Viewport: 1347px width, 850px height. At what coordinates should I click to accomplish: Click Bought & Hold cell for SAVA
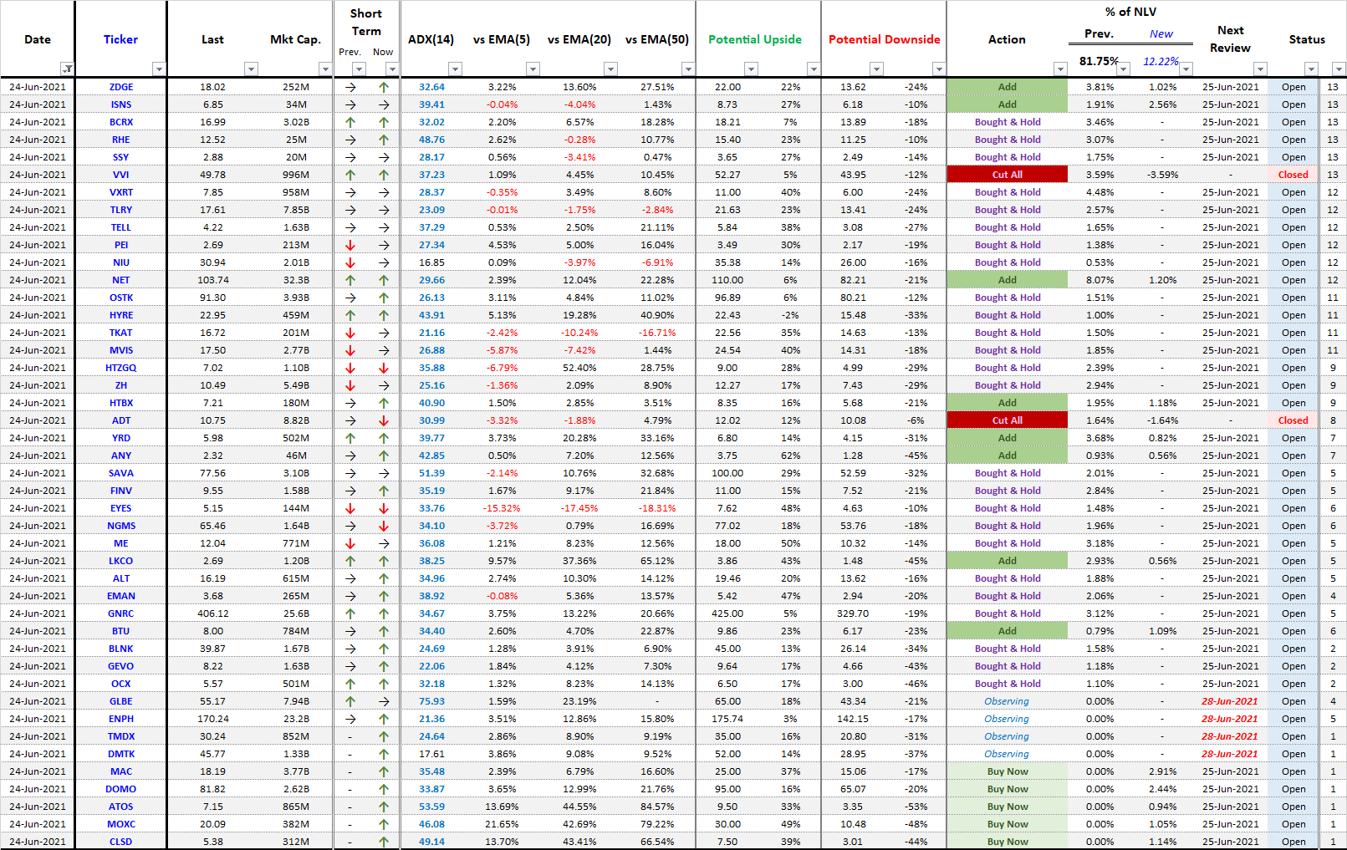click(1008, 473)
